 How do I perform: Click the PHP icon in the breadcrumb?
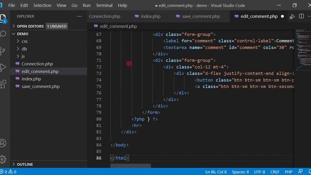(x=96, y=26)
